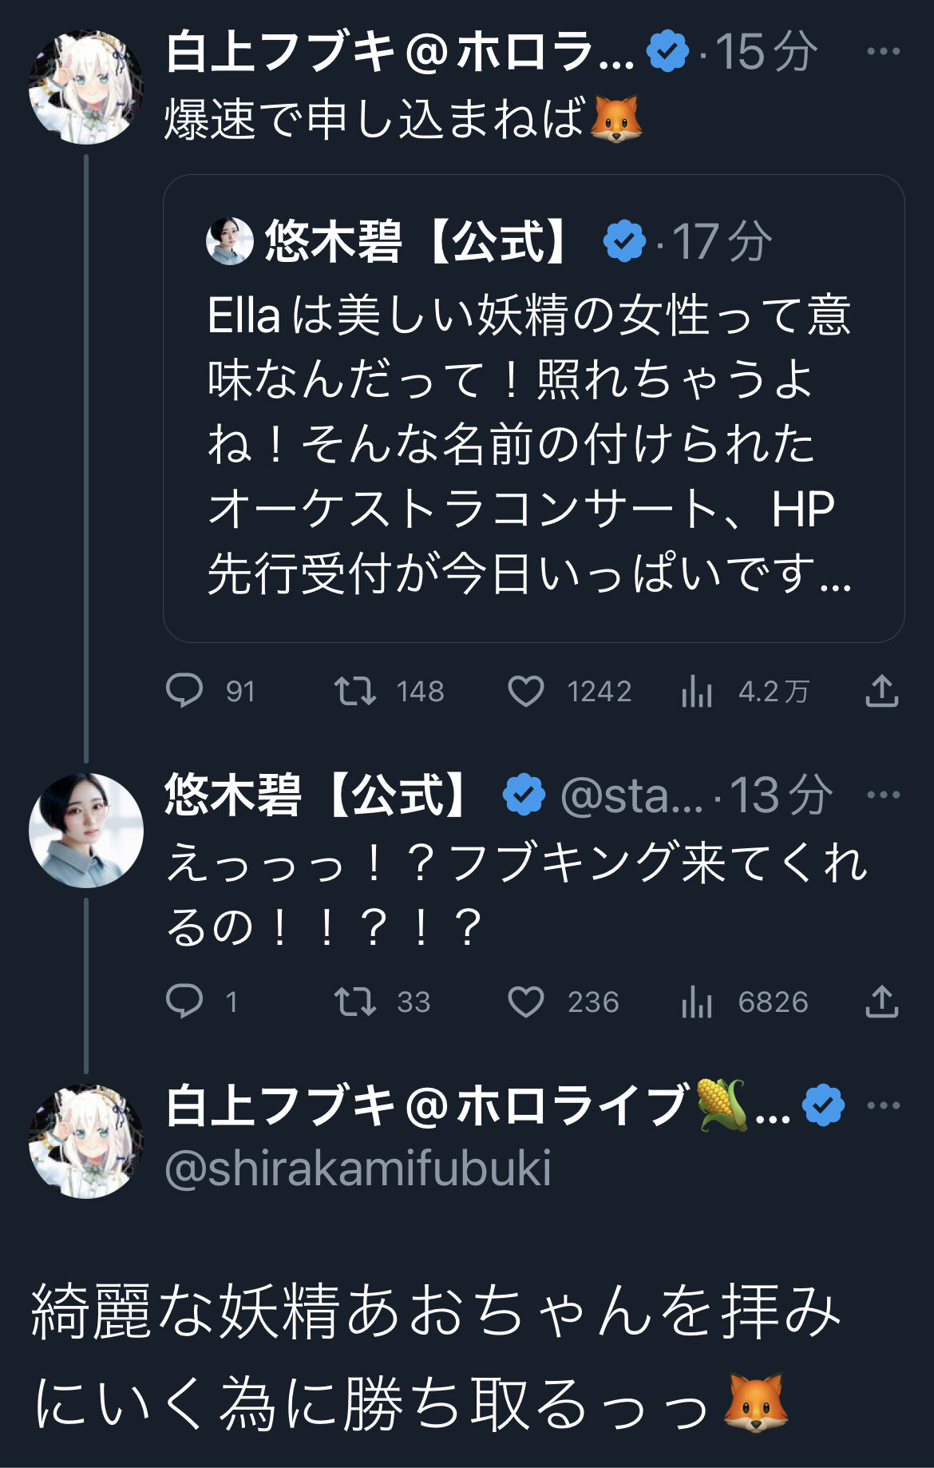Retweet the tweet with 148 reposts
Viewport: 934px width, 1468px height.
point(355,691)
